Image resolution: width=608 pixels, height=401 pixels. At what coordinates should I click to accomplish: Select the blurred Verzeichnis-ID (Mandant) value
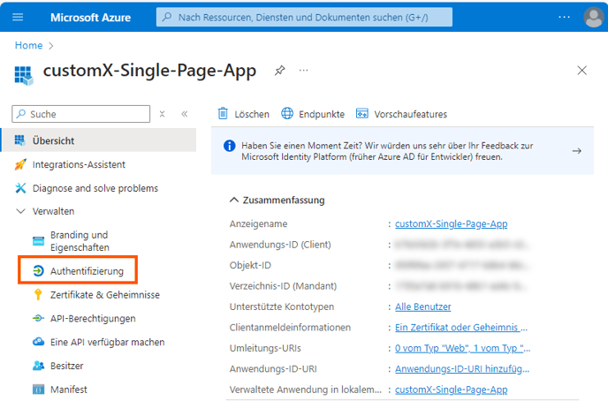pos(463,286)
